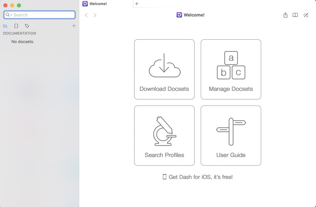The width and height of the screenshot is (316, 207).
Task: Click the Dash logo beside Welcome! title
Action: [179, 15]
